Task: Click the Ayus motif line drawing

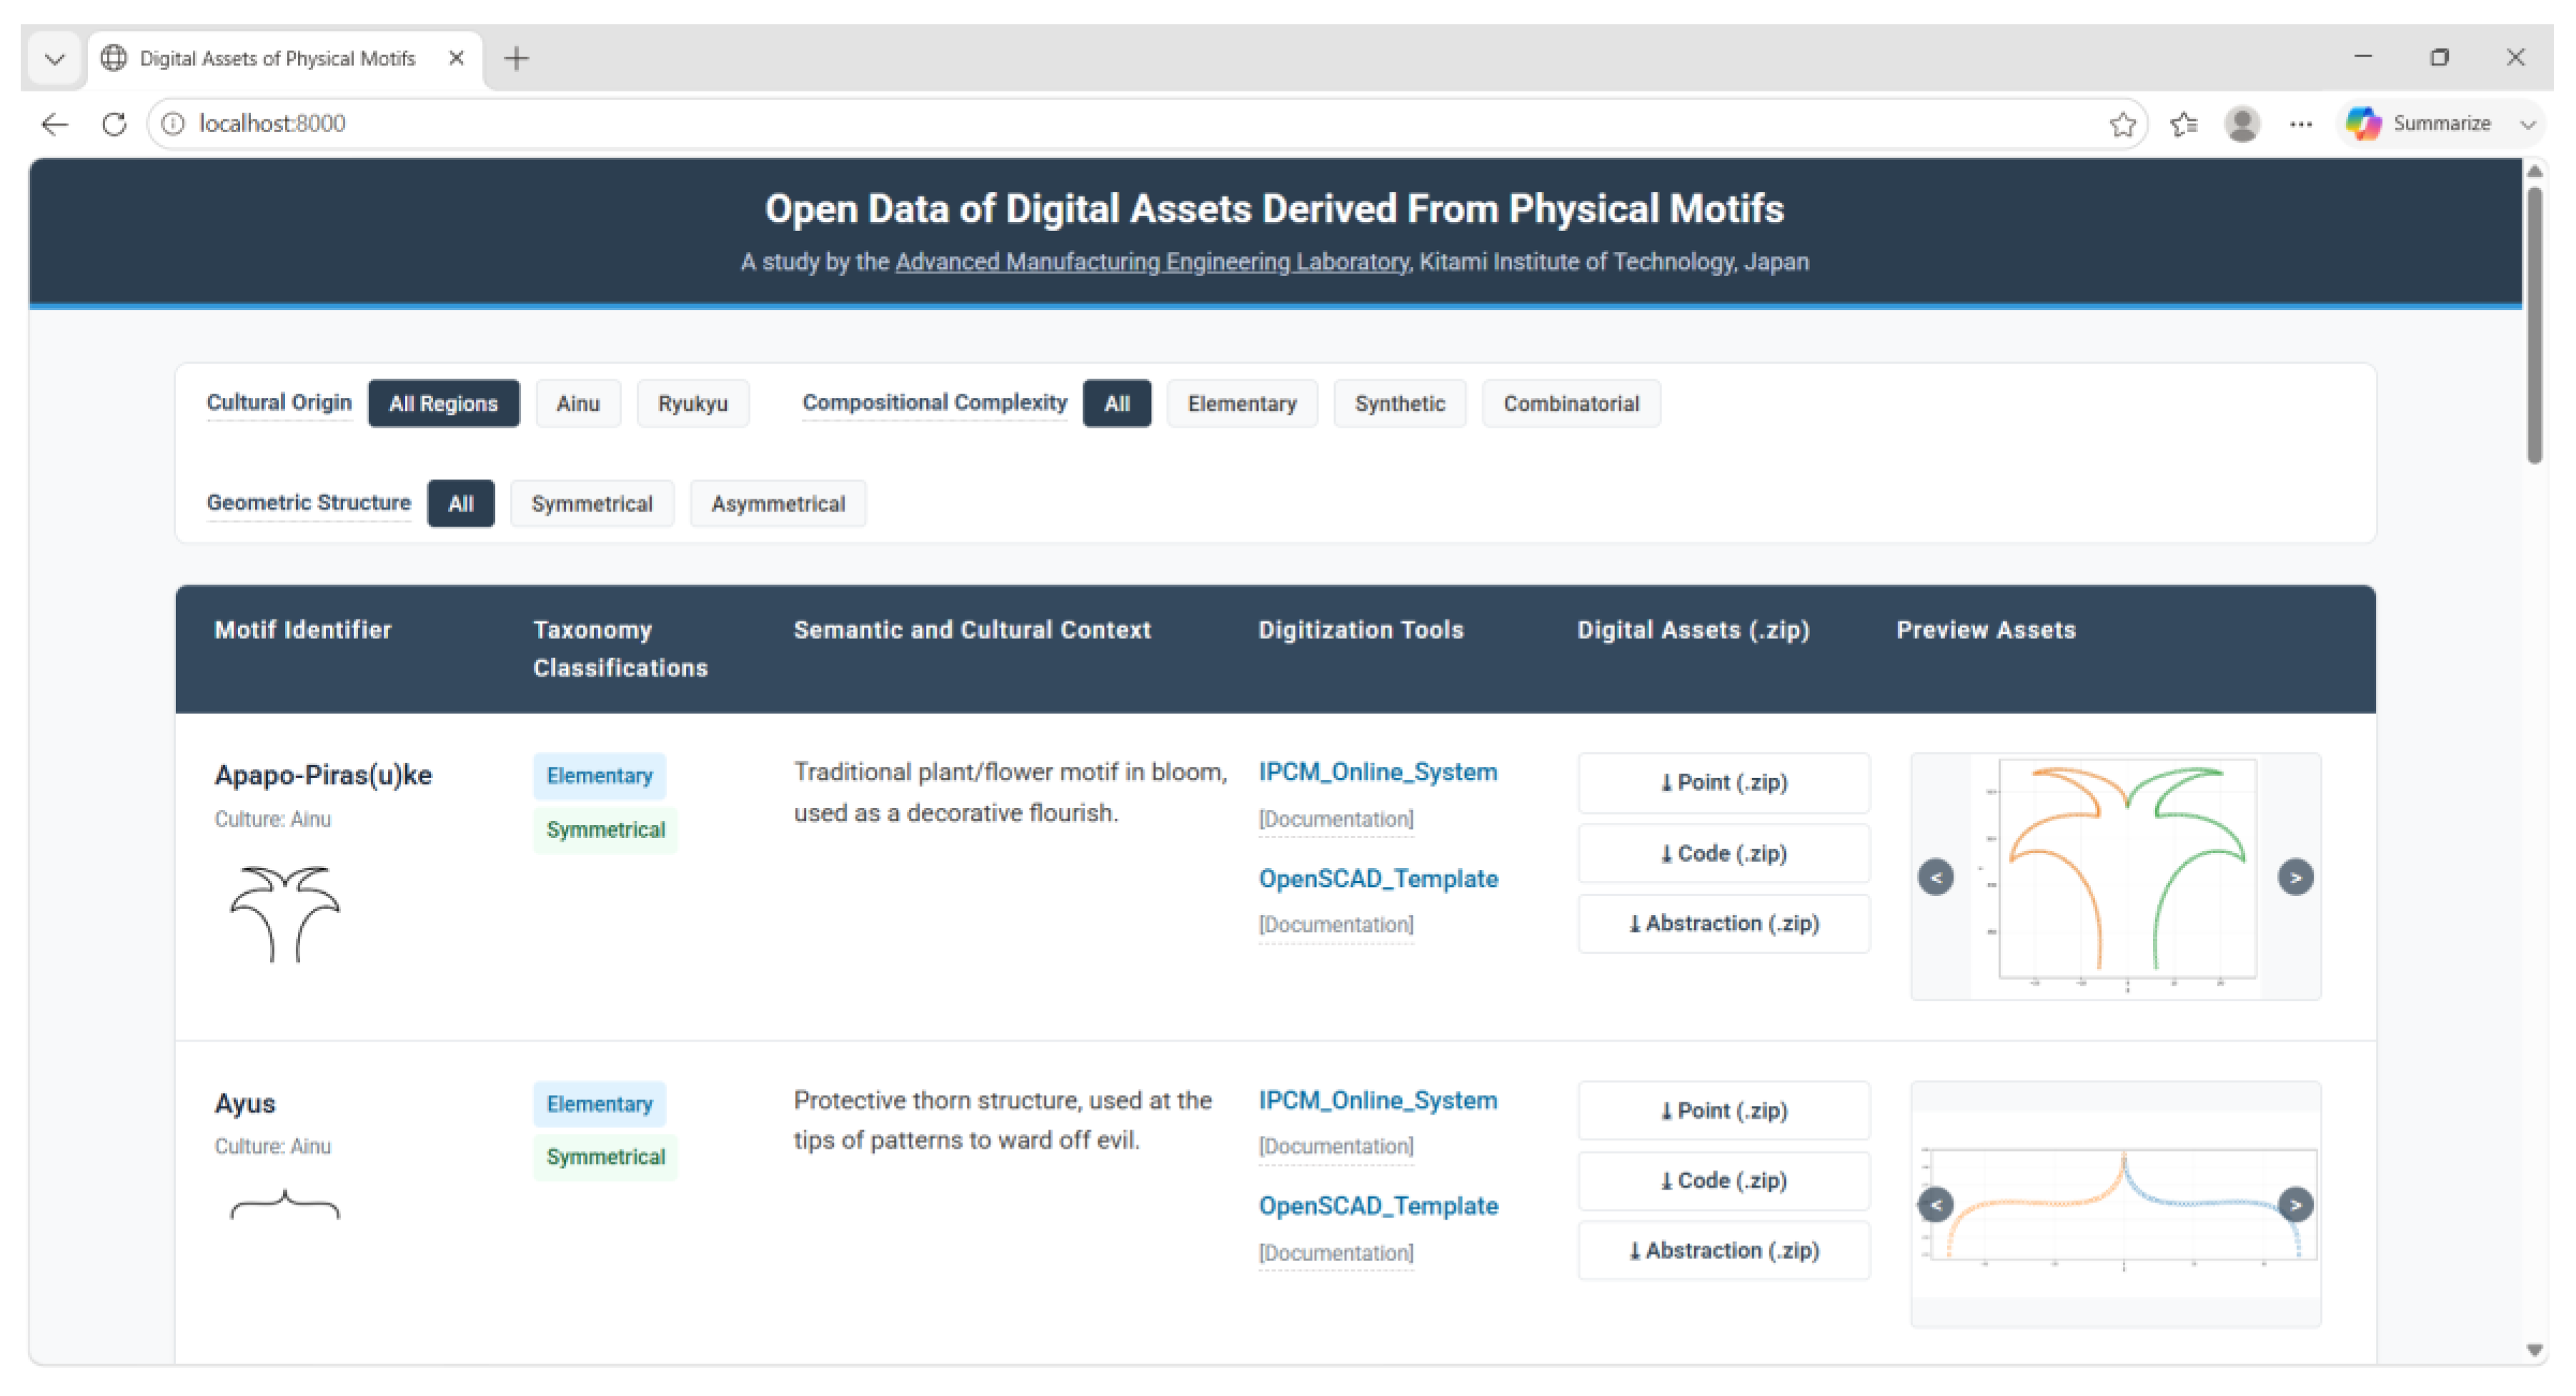Action: [285, 1204]
